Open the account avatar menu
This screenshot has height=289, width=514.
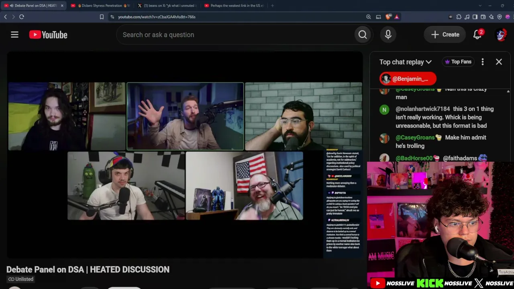tap(501, 35)
